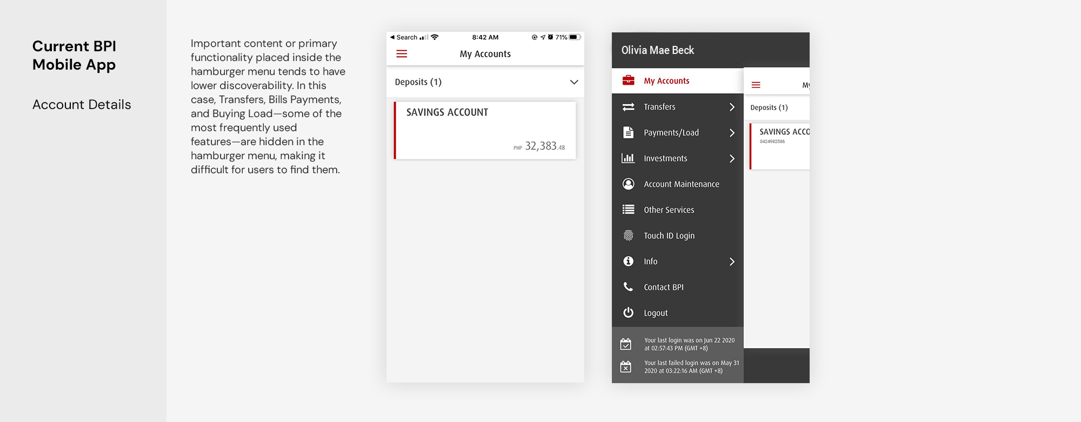
Task: Expand Payments/Load submenu chevron
Action: tap(732, 133)
